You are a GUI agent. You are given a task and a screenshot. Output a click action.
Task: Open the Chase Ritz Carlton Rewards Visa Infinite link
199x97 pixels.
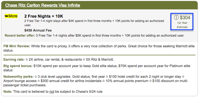click(43, 5)
